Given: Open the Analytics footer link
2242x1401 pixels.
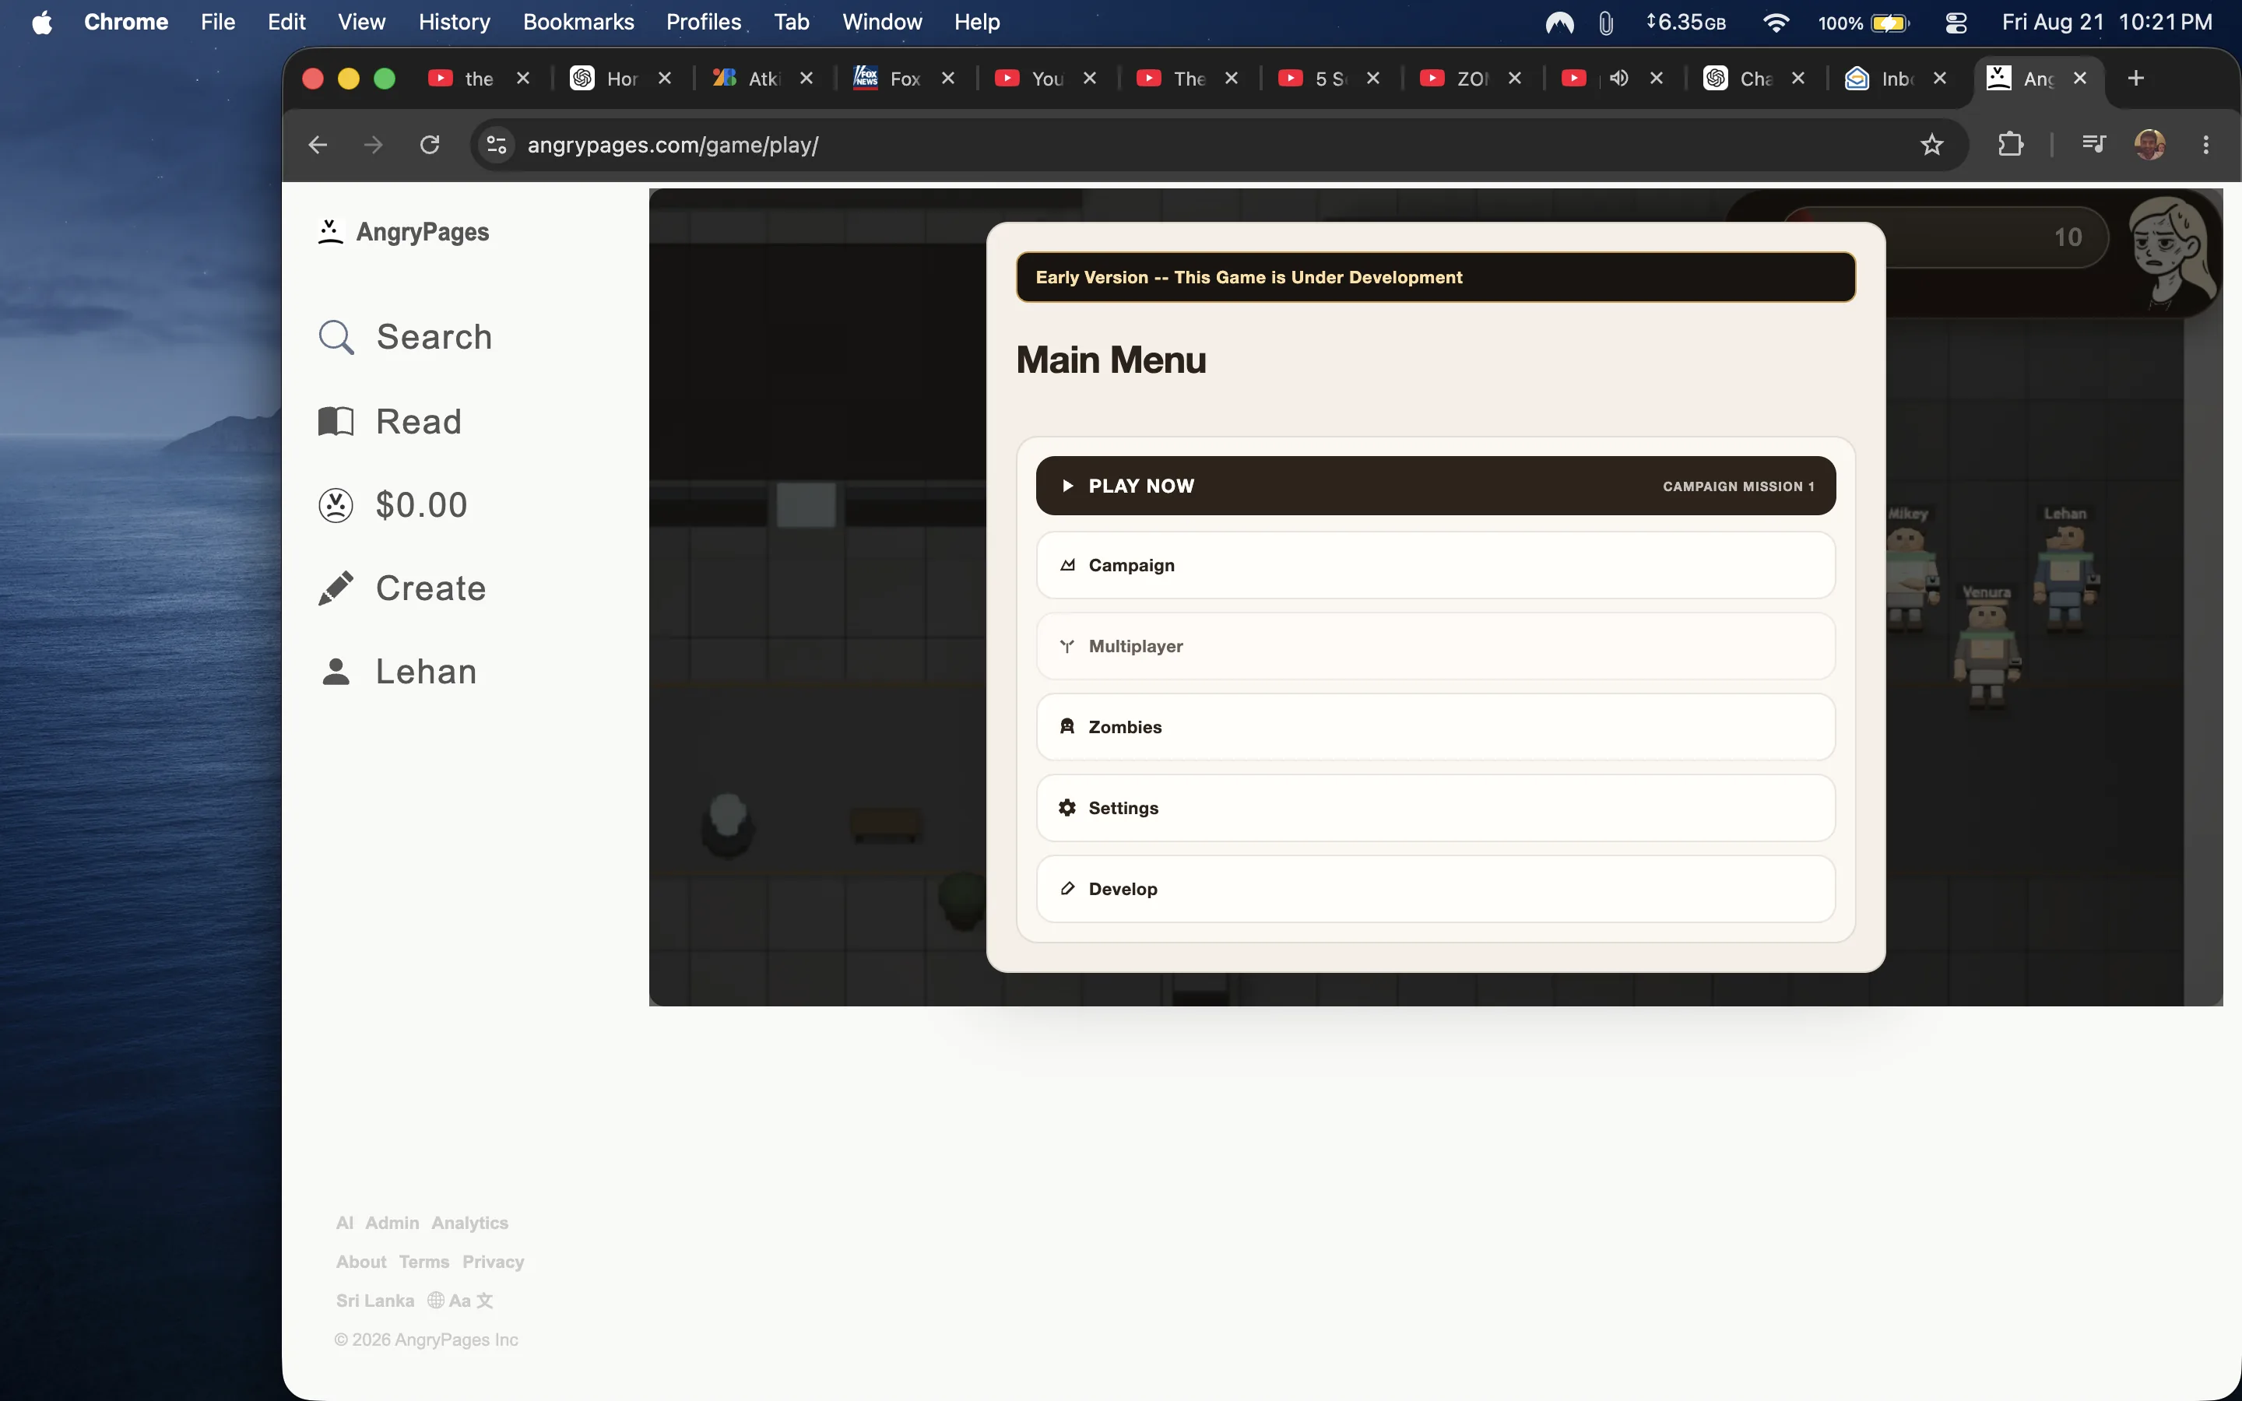Looking at the screenshot, I should tap(469, 1223).
